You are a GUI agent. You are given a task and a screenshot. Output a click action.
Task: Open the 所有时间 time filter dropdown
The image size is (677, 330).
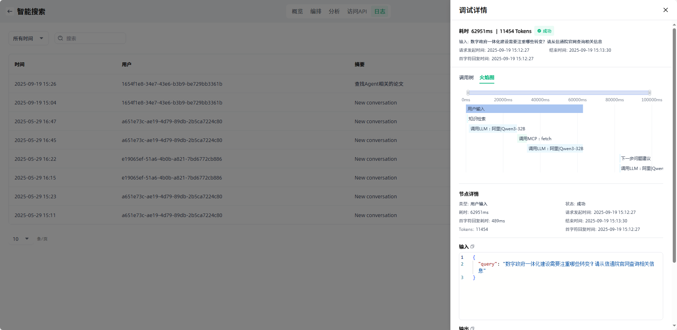click(28, 38)
